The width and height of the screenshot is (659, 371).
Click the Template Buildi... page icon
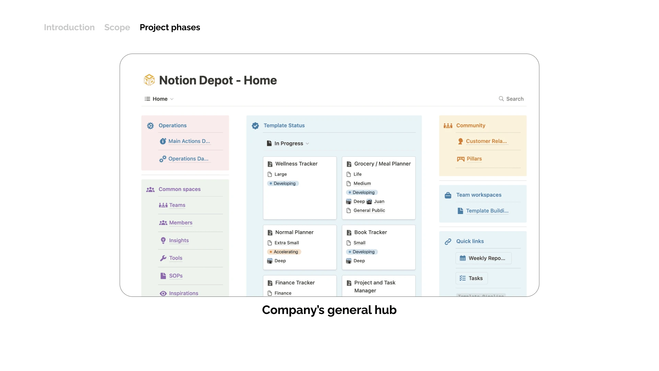[x=461, y=211]
